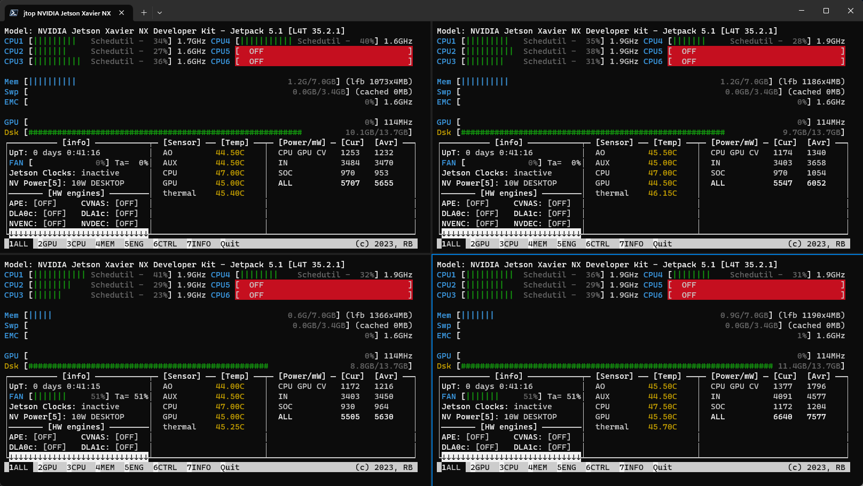
Task: Click the disk value "11.4GB/13.7GB"
Action: click(809, 366)
